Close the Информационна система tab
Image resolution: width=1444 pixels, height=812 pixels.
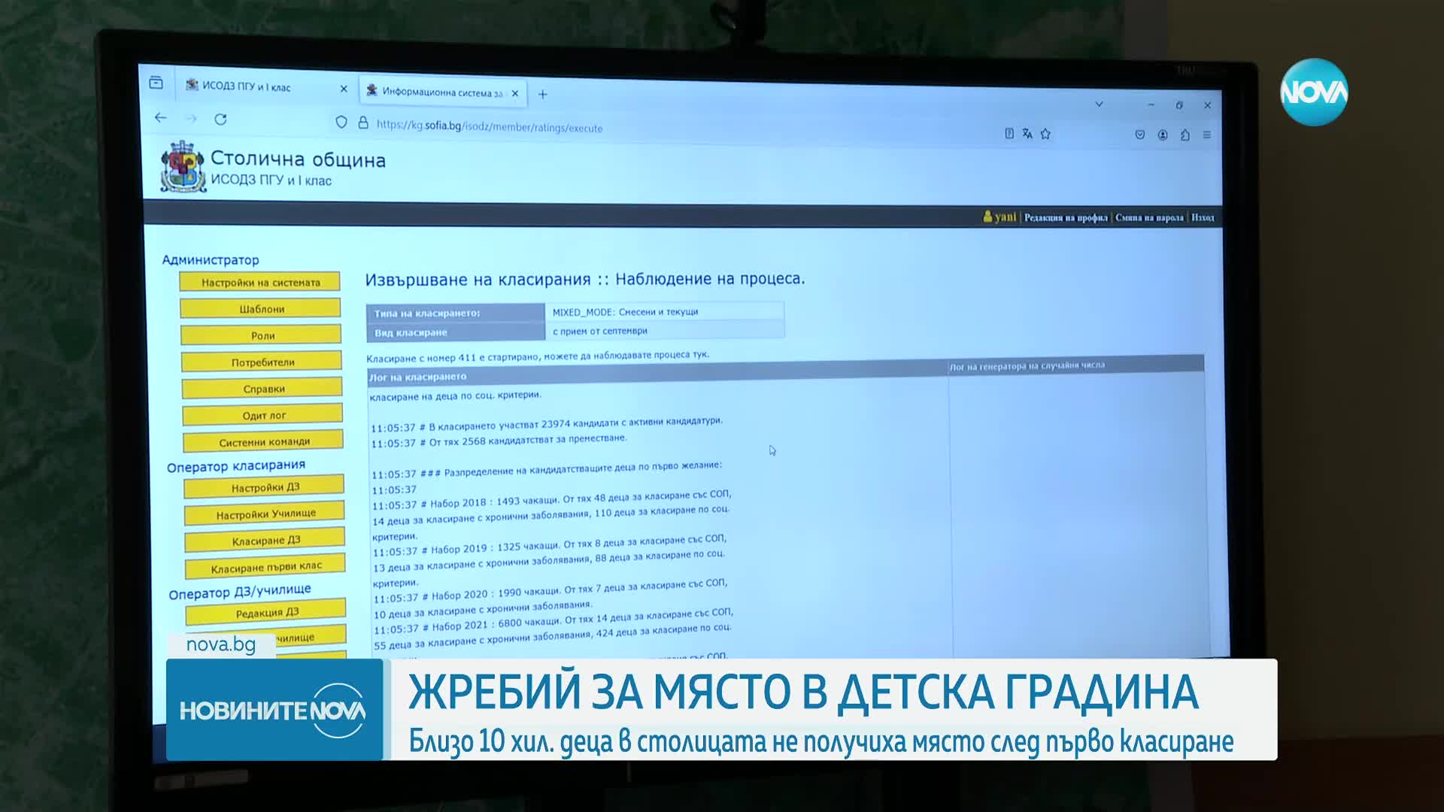(x=515, y=94)
